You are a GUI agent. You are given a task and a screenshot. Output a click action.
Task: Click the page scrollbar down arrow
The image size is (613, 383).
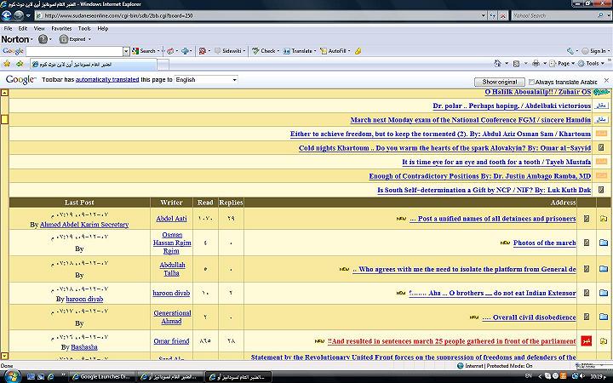4,356
